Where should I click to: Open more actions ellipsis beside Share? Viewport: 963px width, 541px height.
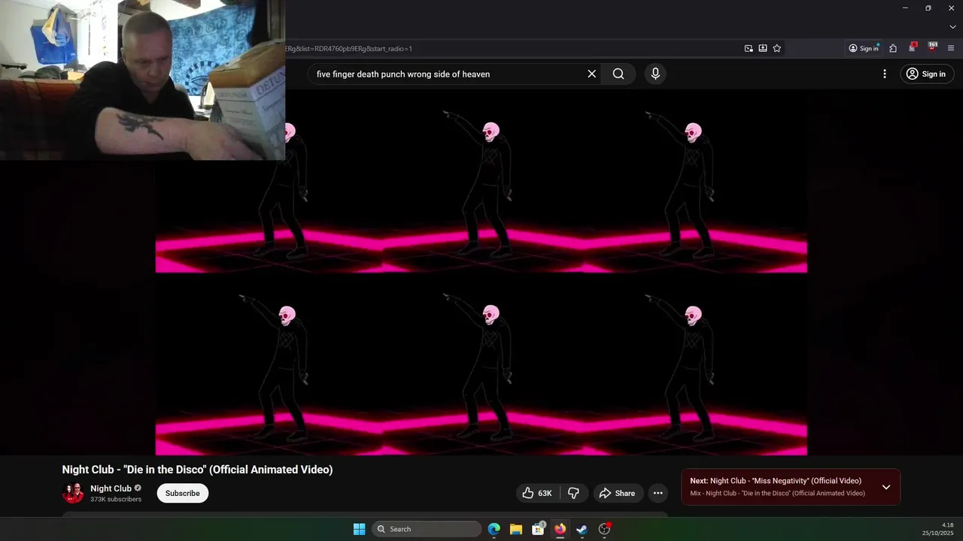pos(658,493)
